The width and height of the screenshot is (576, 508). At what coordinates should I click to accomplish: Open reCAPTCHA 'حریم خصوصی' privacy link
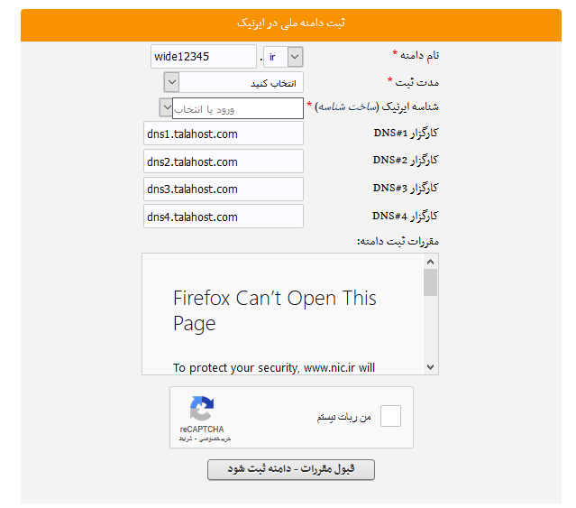216,439
